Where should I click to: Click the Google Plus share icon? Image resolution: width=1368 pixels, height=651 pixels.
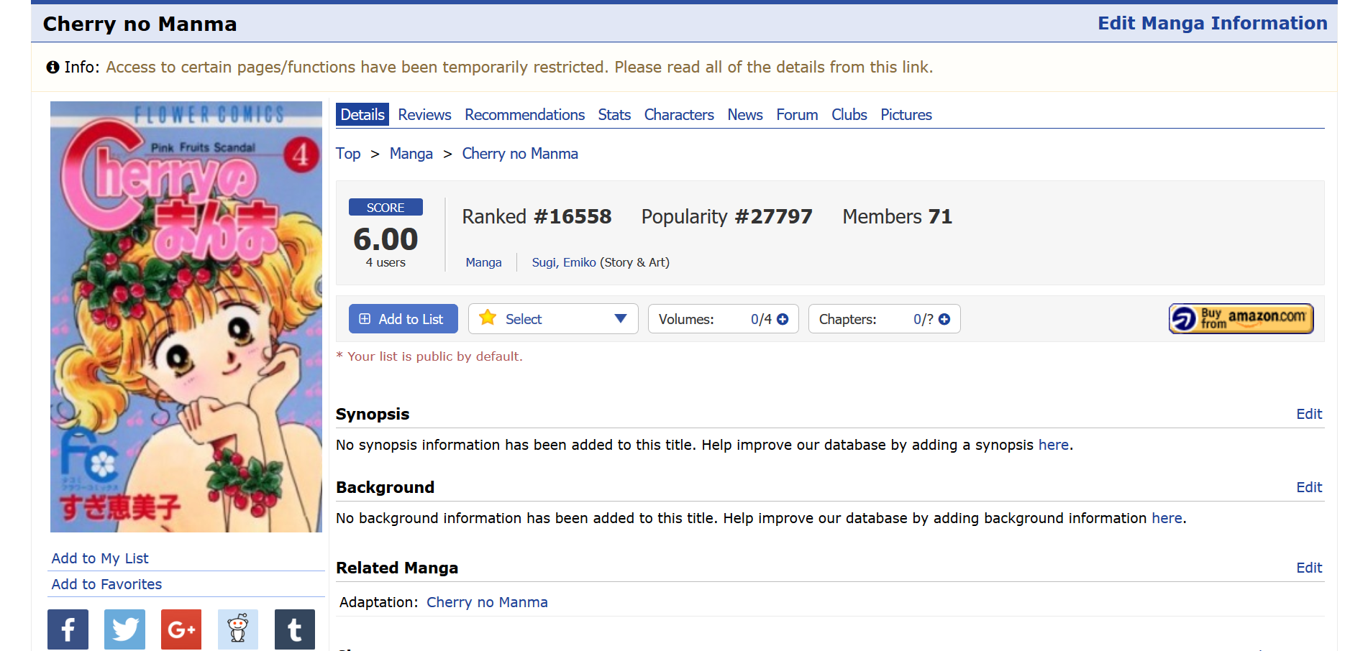(x=181, y=629)
